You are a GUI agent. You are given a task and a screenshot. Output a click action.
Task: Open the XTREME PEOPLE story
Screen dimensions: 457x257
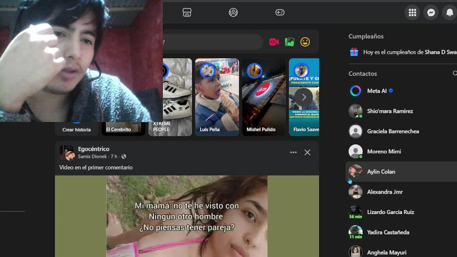[170, 97]
